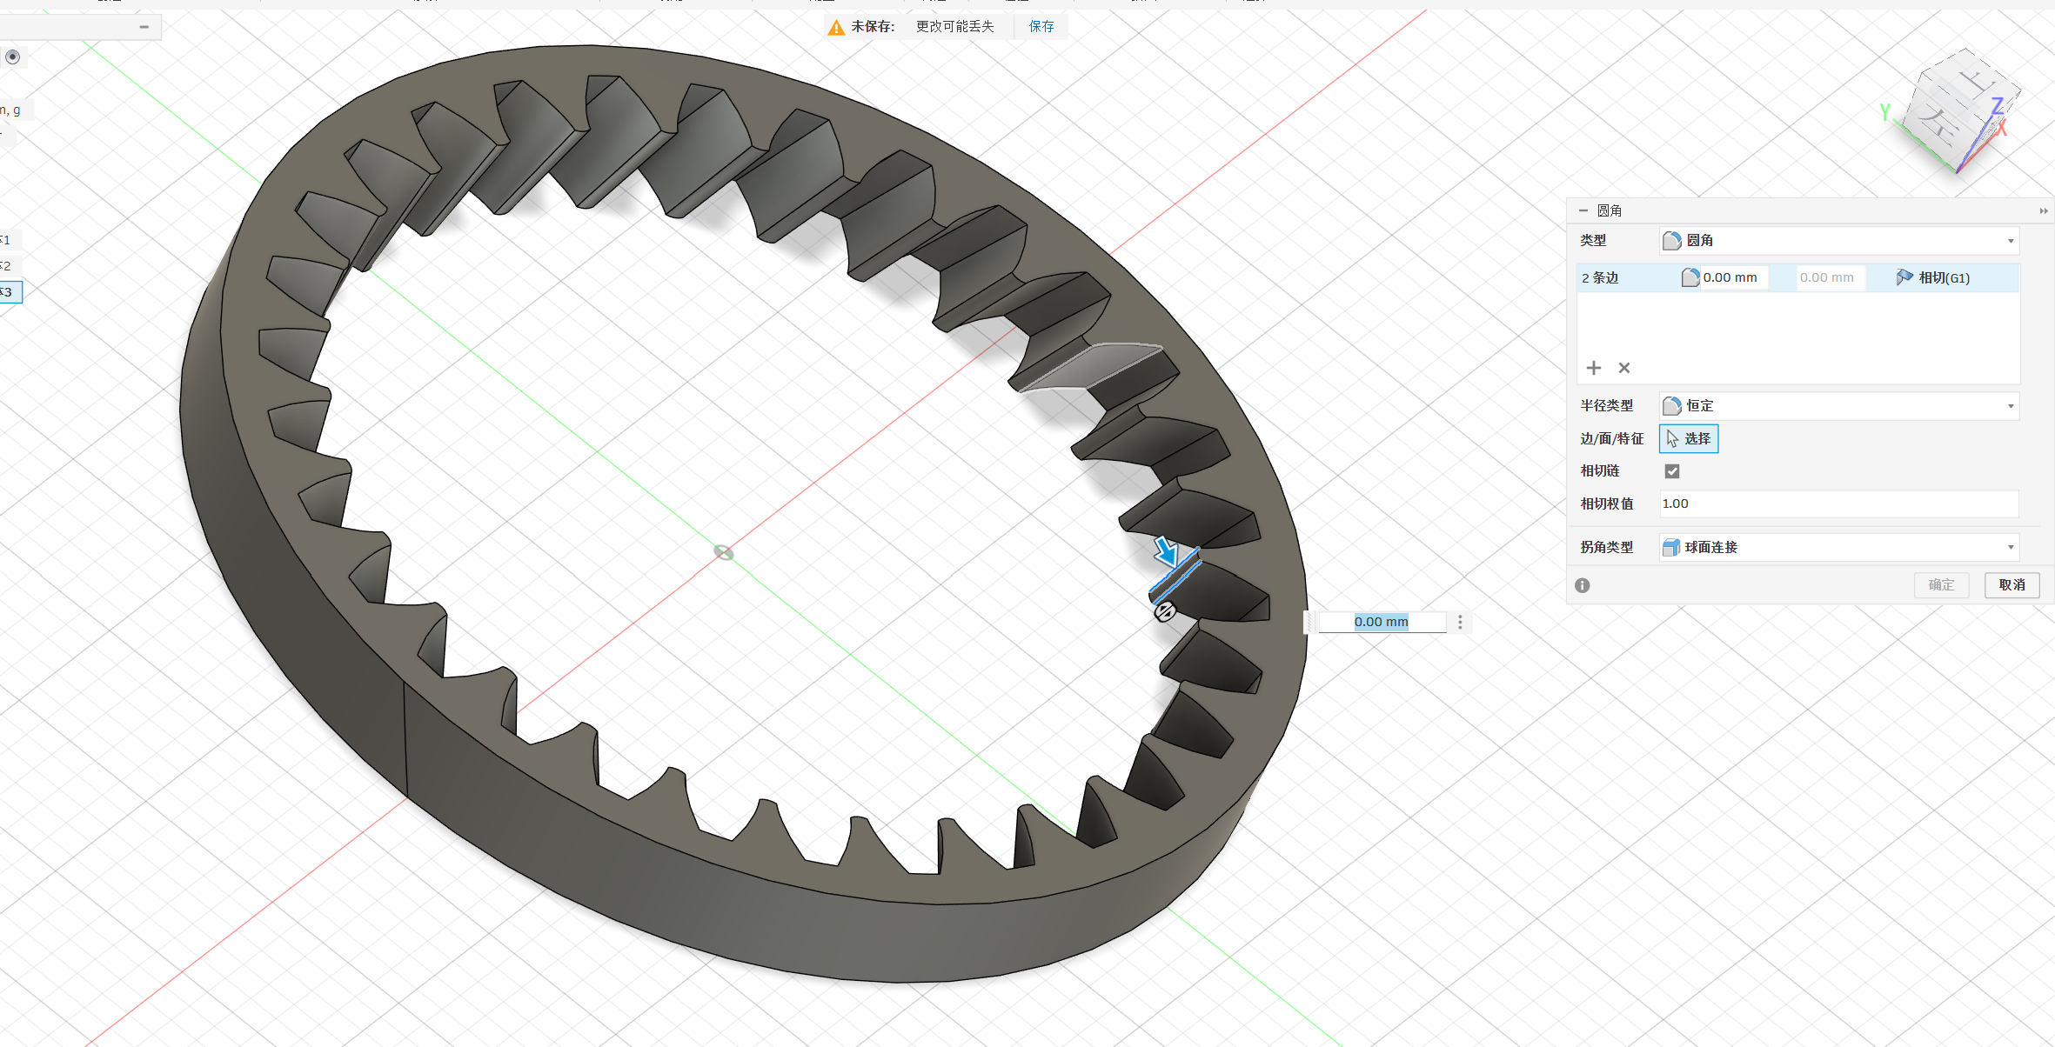This screenshot has width=2055, height=1047.
Task: Click the 选择 edge selection button
Action: (1689, 439)
